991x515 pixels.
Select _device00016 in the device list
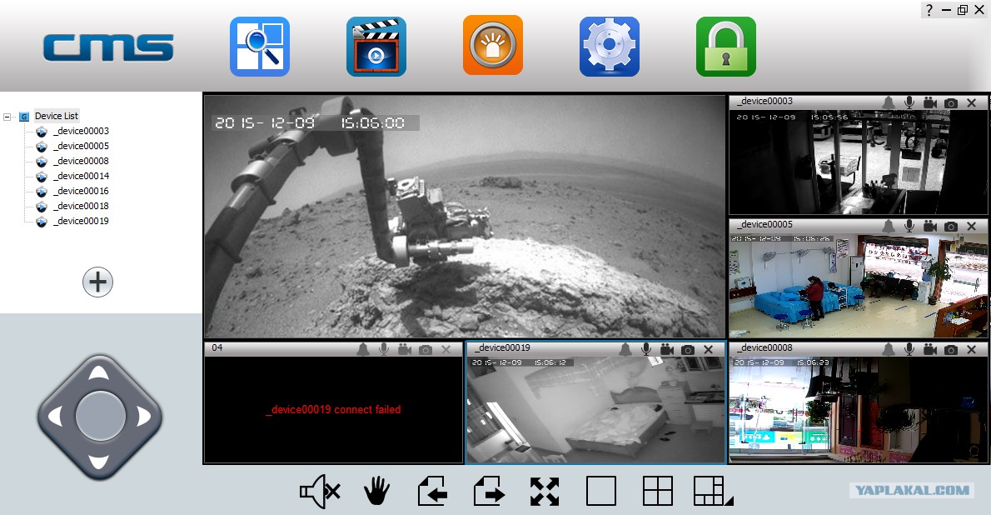(x=81, y=191)
